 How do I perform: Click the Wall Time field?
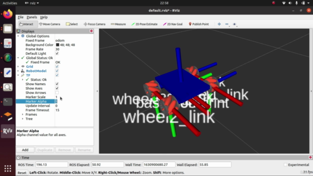pos(159,165)
